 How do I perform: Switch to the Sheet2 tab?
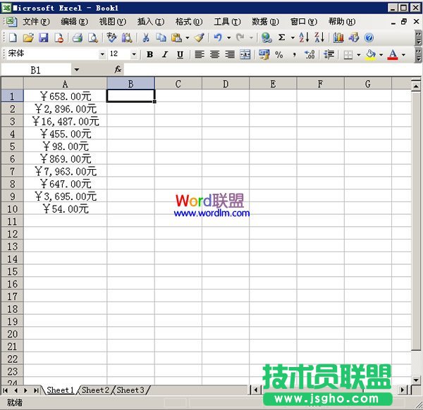(x=95, y=390)
